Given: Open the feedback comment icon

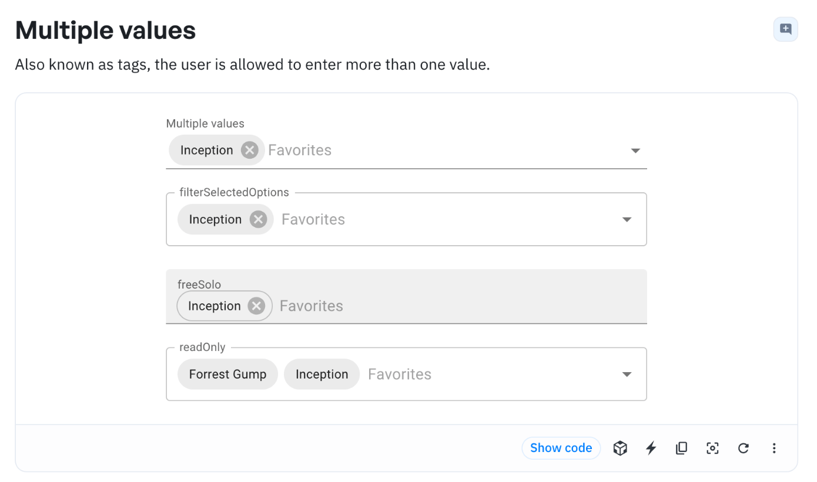Looking at the screenshot, I should pyautogui.click(x=785, y=29).
